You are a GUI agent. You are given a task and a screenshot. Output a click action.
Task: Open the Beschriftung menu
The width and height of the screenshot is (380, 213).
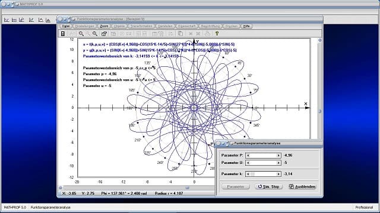pos(210,26)
